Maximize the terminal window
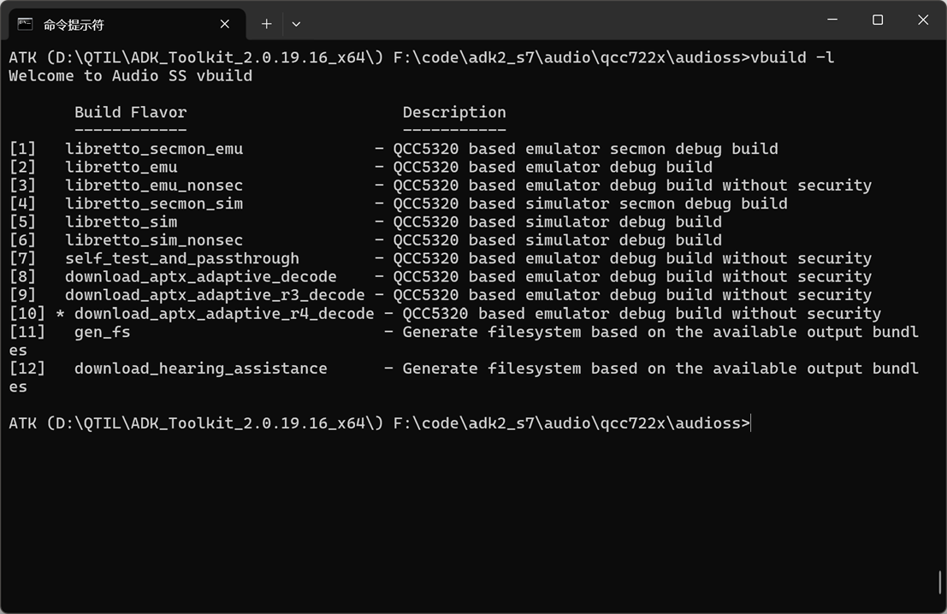This screenshot has height=614, width=947. (878, 20)
